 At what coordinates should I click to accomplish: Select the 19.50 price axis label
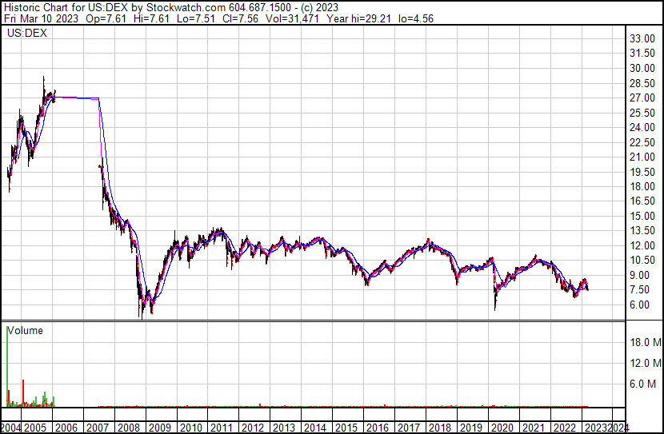point(642,172)
